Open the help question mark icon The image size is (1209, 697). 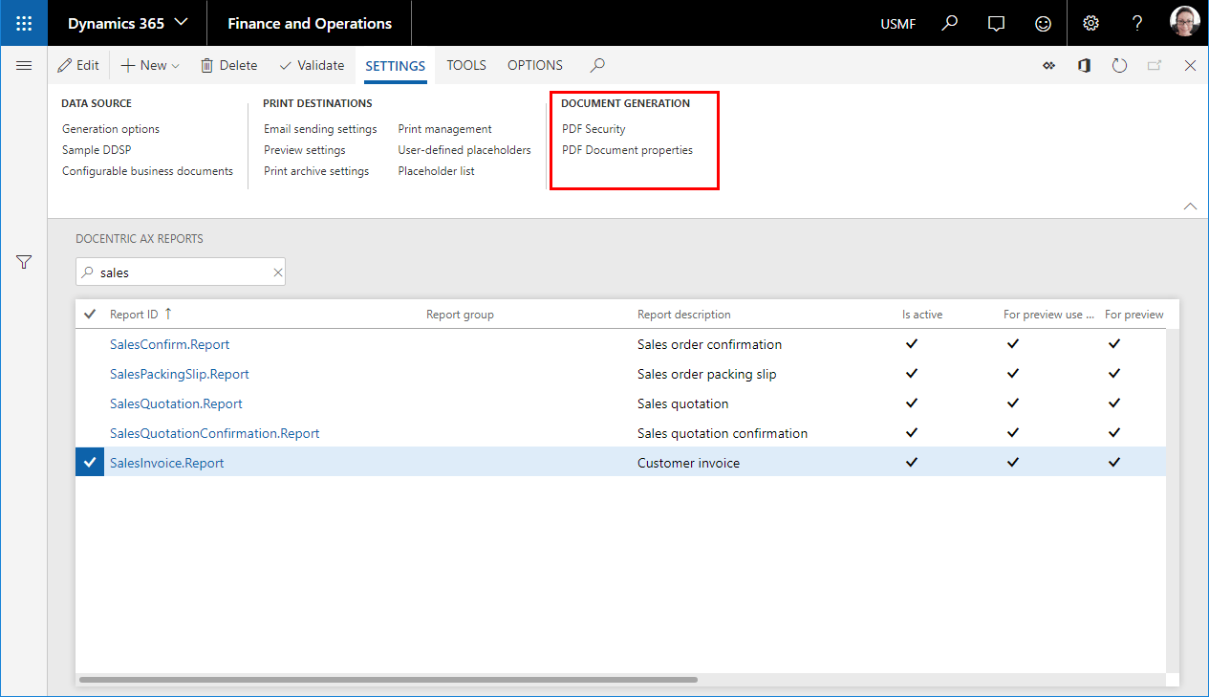click(x=1137, y=23)
